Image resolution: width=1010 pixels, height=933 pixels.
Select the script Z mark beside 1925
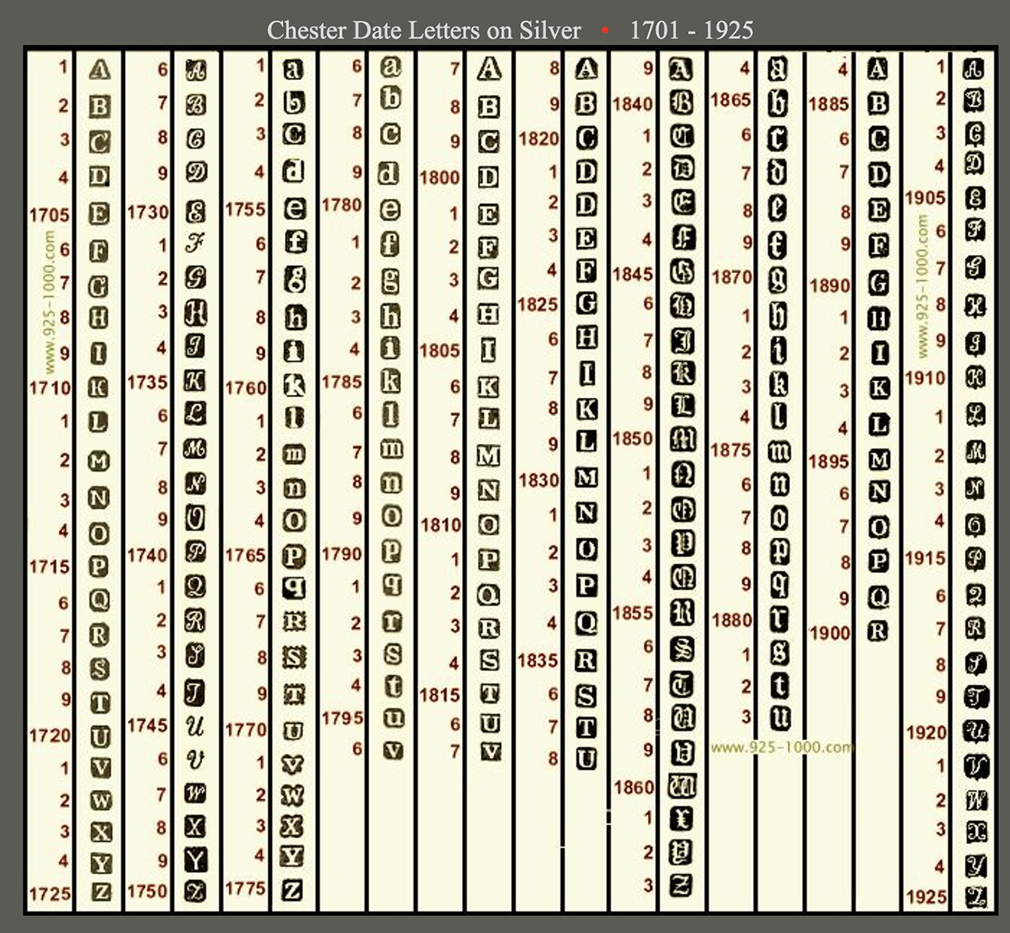tap(976, 896)
